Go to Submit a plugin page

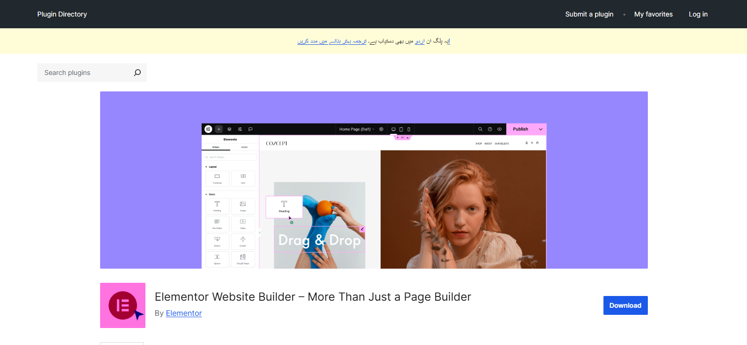click(x=589, y=14)
